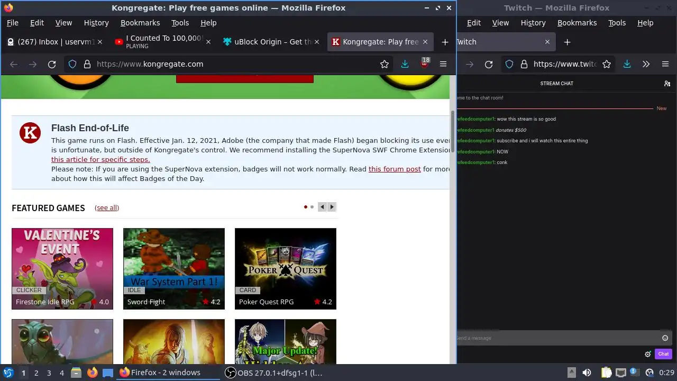Open downloads panel in the Kongregate window
Screen dimensions: 677x381
click(x=405, y=64)
